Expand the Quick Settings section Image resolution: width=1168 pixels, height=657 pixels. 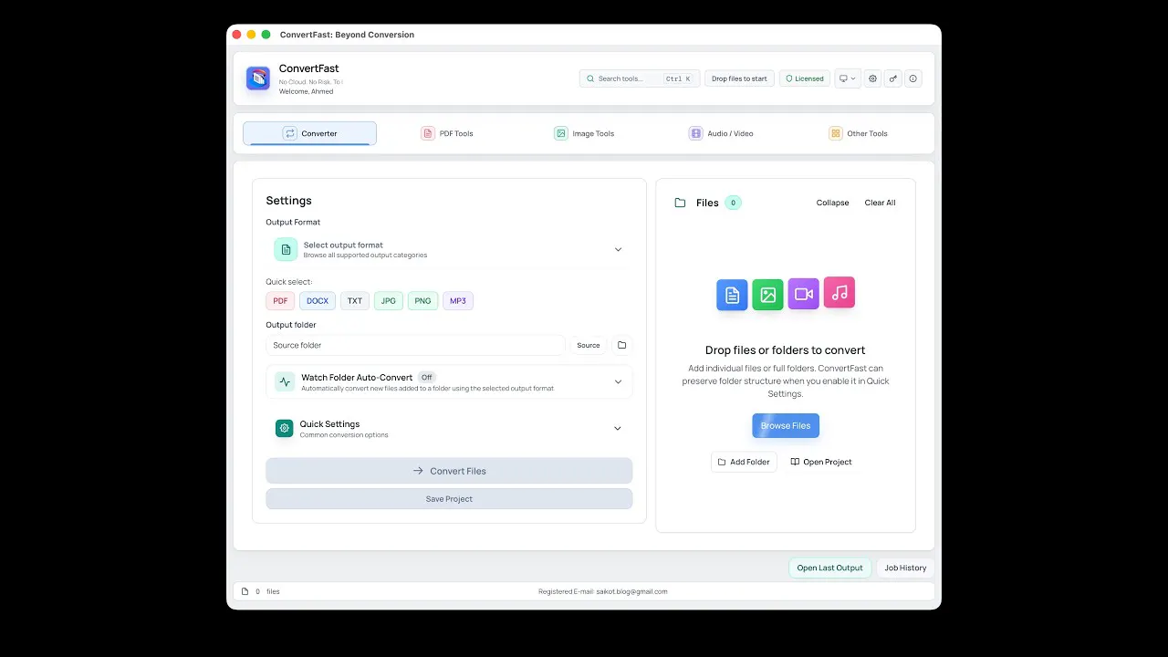[x=449, y=428]
